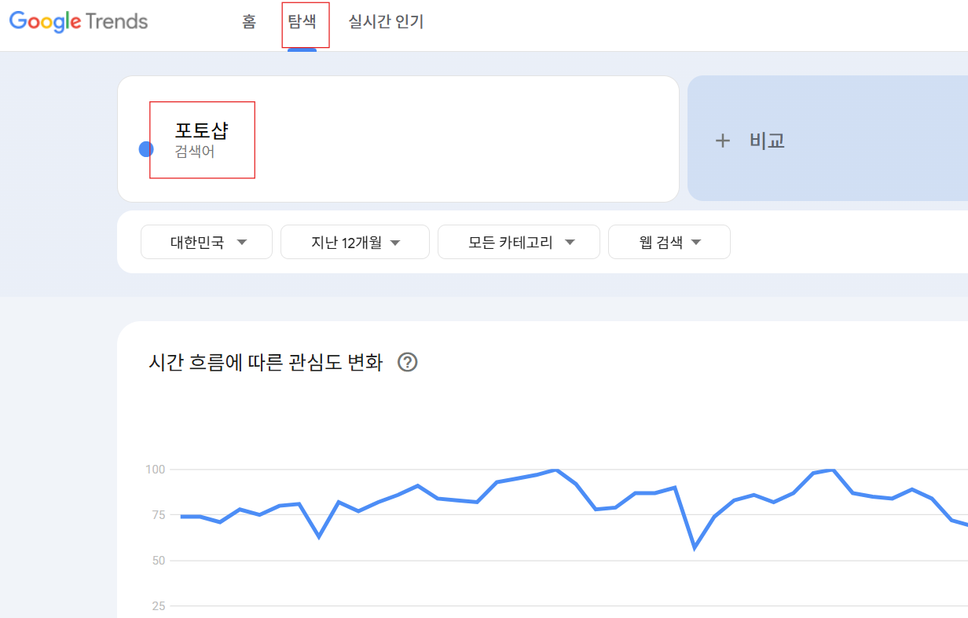Image resolution: width=968 pixels, height=618 pixels.
Task: Select the blue dot next to 포토샵
Action: tap(146, 148)
